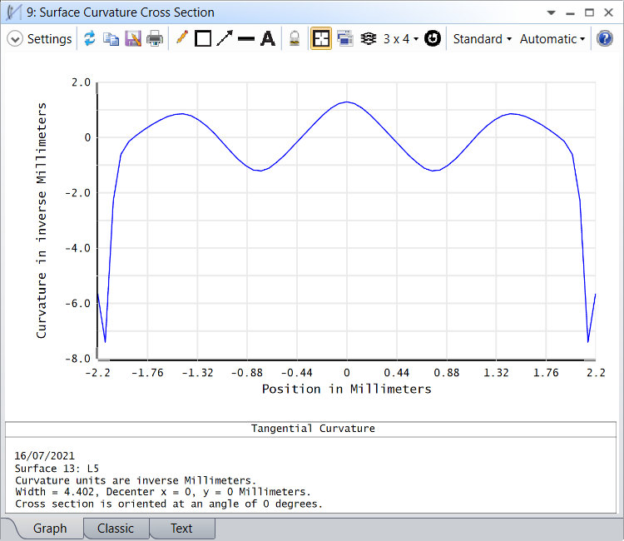Select the pencil annotate tool
The width and height of the screenshot is (624, 541).
coord(182,38)
